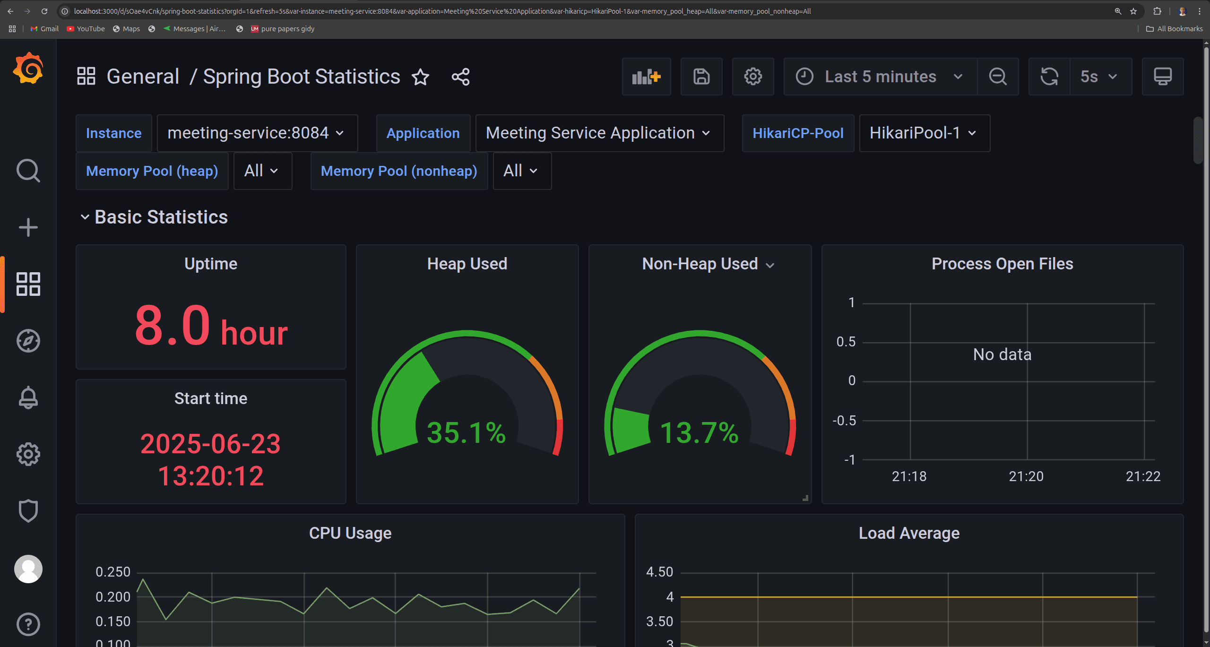Screen dimensions: 1210x647
Task: Click the General folder breadcrumb
Action: pyautogui.click(x=143, y=77)
